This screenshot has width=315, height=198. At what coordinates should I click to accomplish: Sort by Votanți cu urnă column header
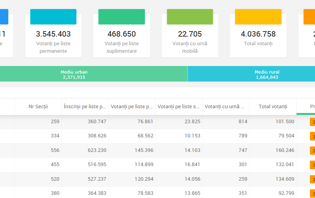click(226, 107)
